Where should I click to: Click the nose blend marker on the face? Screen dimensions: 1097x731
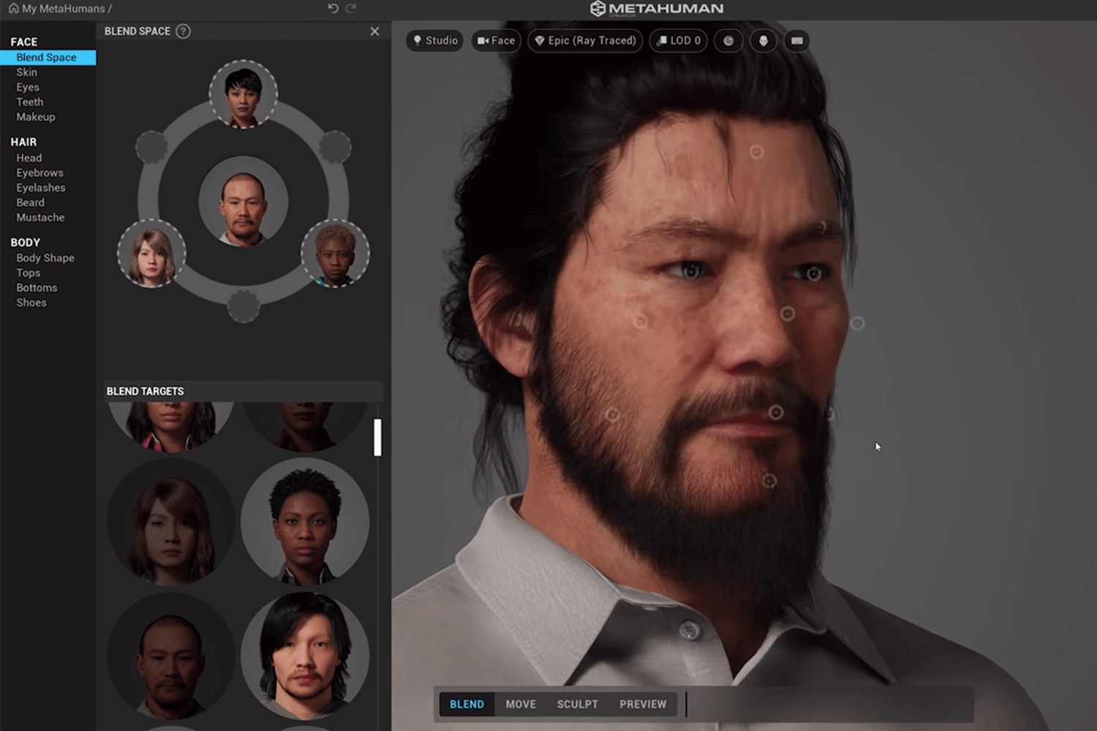point(787,314)
